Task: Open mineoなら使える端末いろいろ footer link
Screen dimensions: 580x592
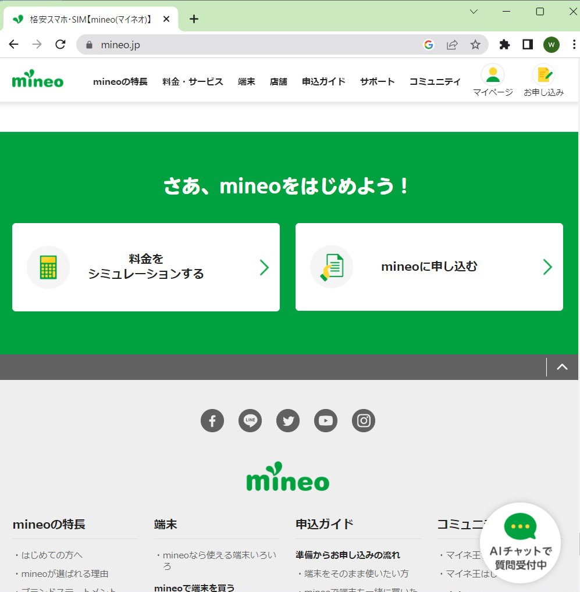Action: [220, 561]
